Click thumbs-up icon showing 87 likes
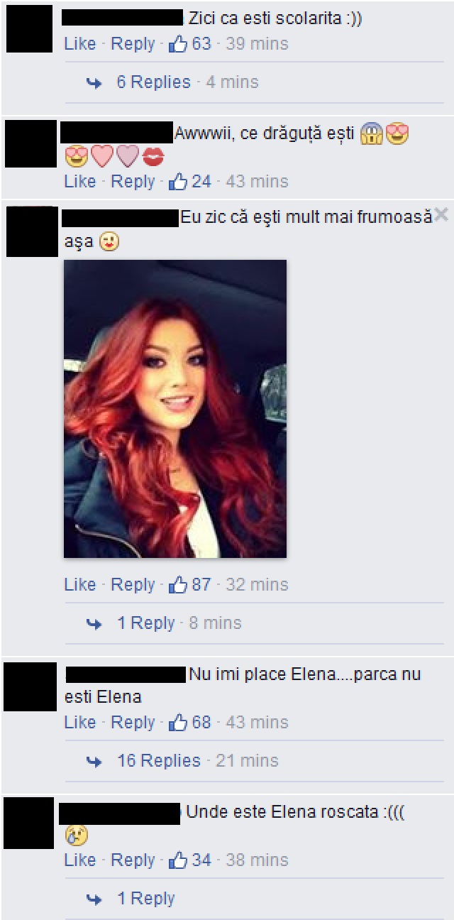This screenshot has width=454, height=920. click(x=177, y=585)
